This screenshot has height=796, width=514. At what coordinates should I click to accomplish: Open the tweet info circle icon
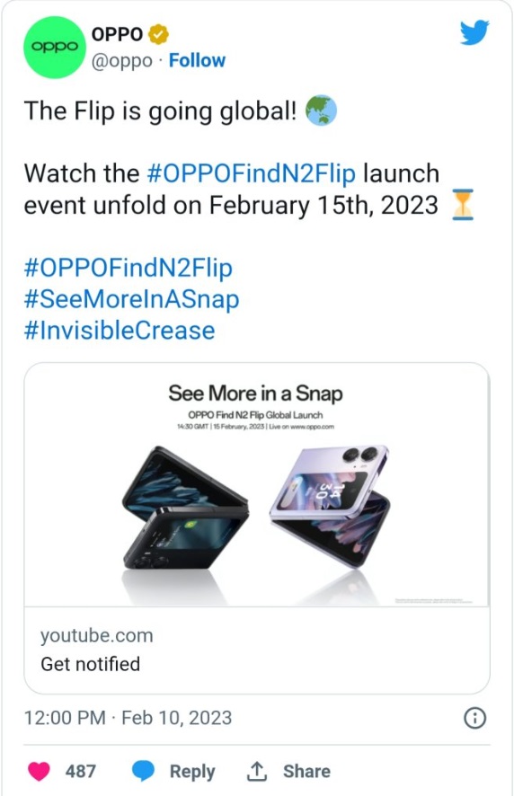475,719
